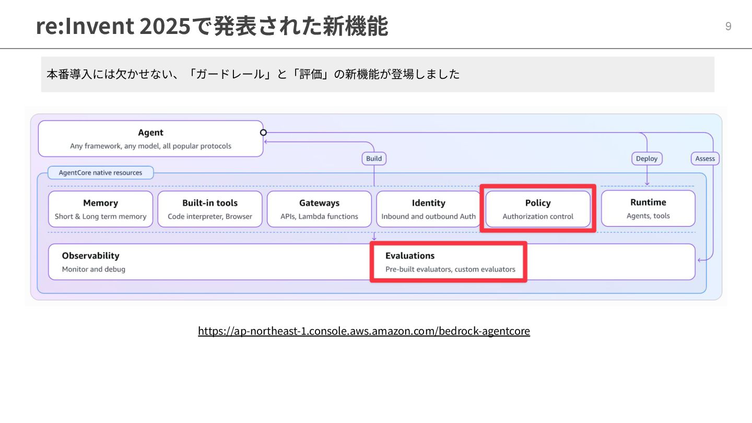Click the Build label on the arrow

tap(374, 158)
